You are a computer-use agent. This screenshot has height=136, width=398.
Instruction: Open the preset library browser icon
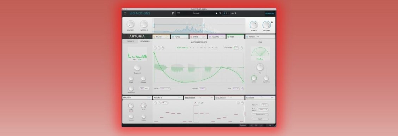pos(173,13)
